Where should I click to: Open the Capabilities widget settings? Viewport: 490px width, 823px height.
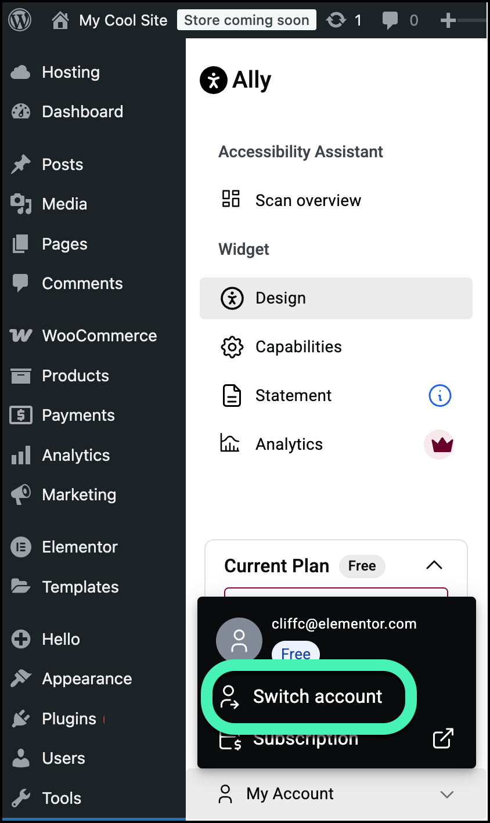click(x=298, y=347)
